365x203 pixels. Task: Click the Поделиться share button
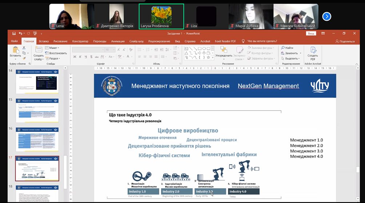[x=345, y=41]
